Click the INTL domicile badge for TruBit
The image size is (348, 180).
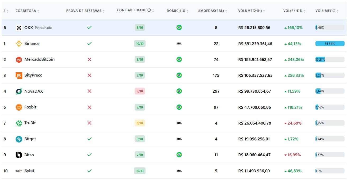coord(179,123)
